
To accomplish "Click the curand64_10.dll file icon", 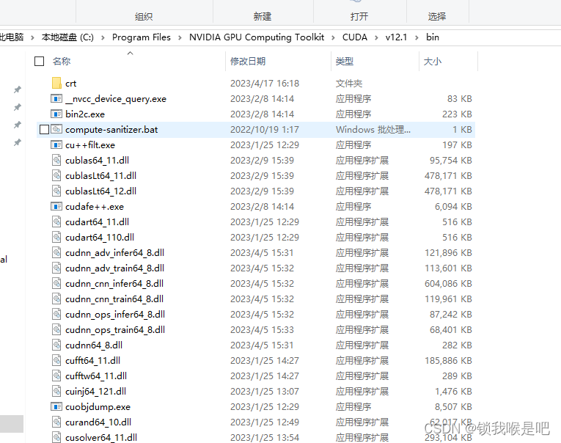I will 56,422.
